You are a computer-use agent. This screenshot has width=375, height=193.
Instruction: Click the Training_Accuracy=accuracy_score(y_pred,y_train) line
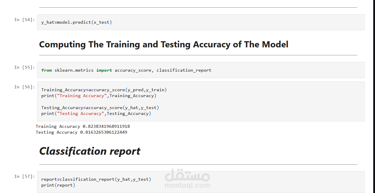(x=104, y=90)
